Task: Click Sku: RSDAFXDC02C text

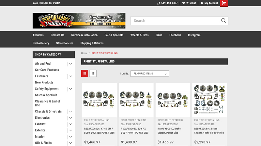Action: (x=94, y=124)
